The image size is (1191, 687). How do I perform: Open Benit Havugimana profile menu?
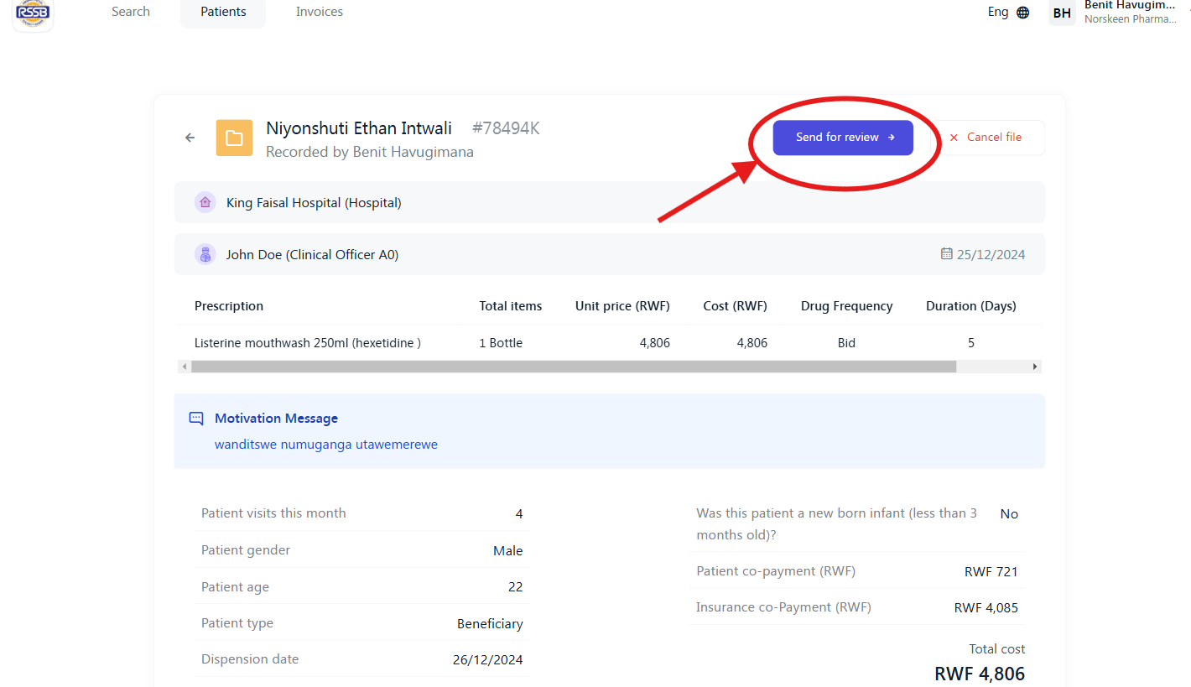point(1130,12)
